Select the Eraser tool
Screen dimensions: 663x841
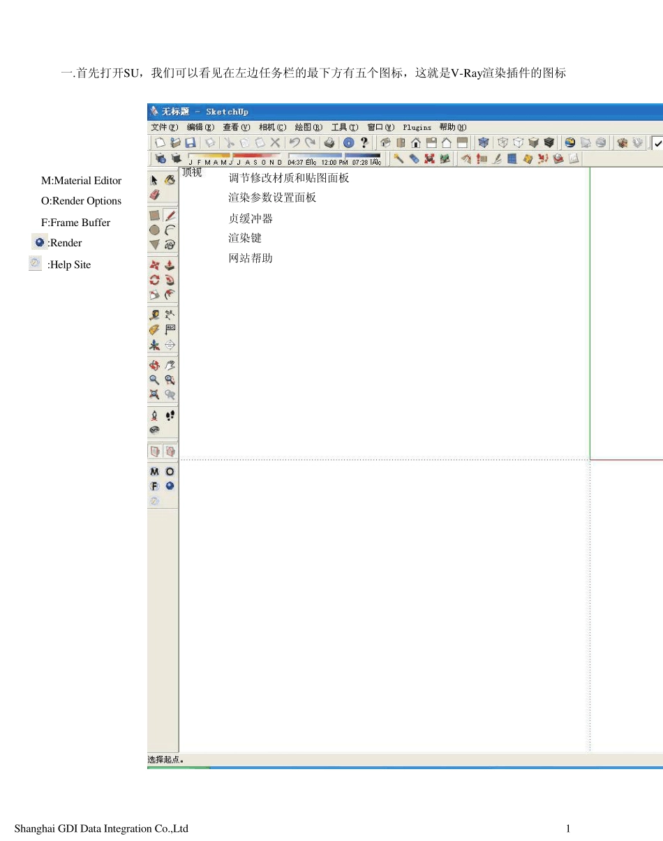[155, 195]
